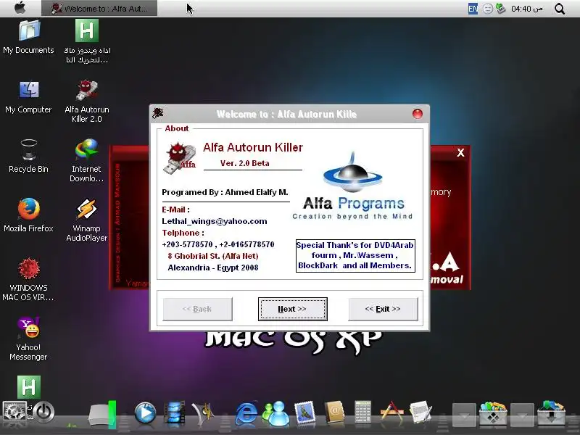Launch Internet Explorer from the dock
The height and width of the screenshot is (435, 580).
[x=246, y=413]
